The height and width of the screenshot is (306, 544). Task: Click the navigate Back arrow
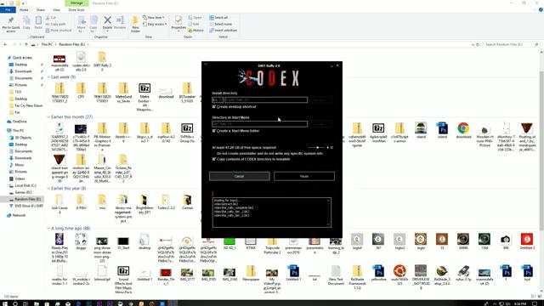click(5, 44)
